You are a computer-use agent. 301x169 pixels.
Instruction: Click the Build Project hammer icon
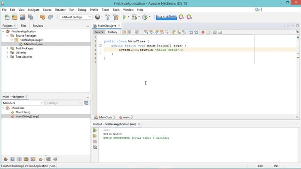(x=108, y=17)
